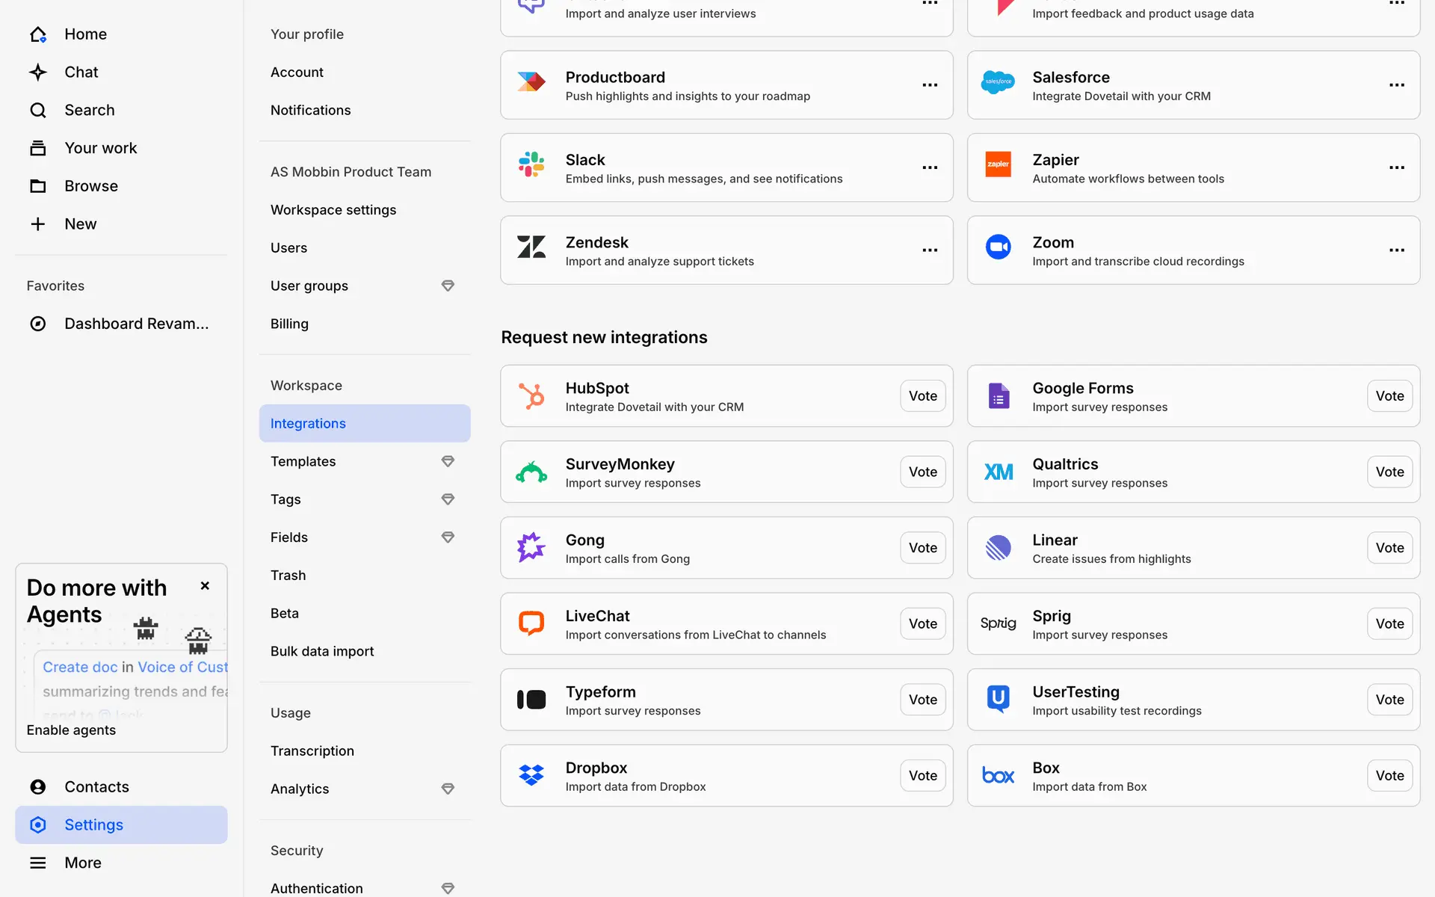Click the Zendesk logo icon
The width and height of the screenshot is (1435, 897).
click(x=531, y=247)
